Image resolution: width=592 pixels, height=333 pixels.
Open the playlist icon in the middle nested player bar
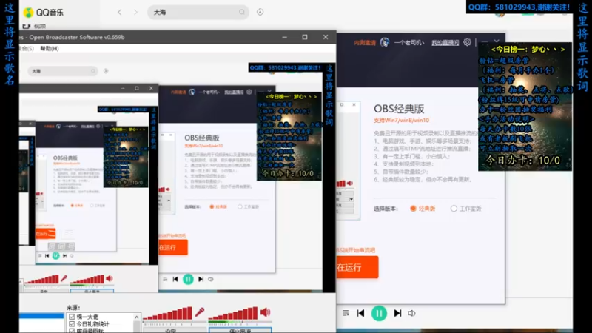tap(165, 279)
